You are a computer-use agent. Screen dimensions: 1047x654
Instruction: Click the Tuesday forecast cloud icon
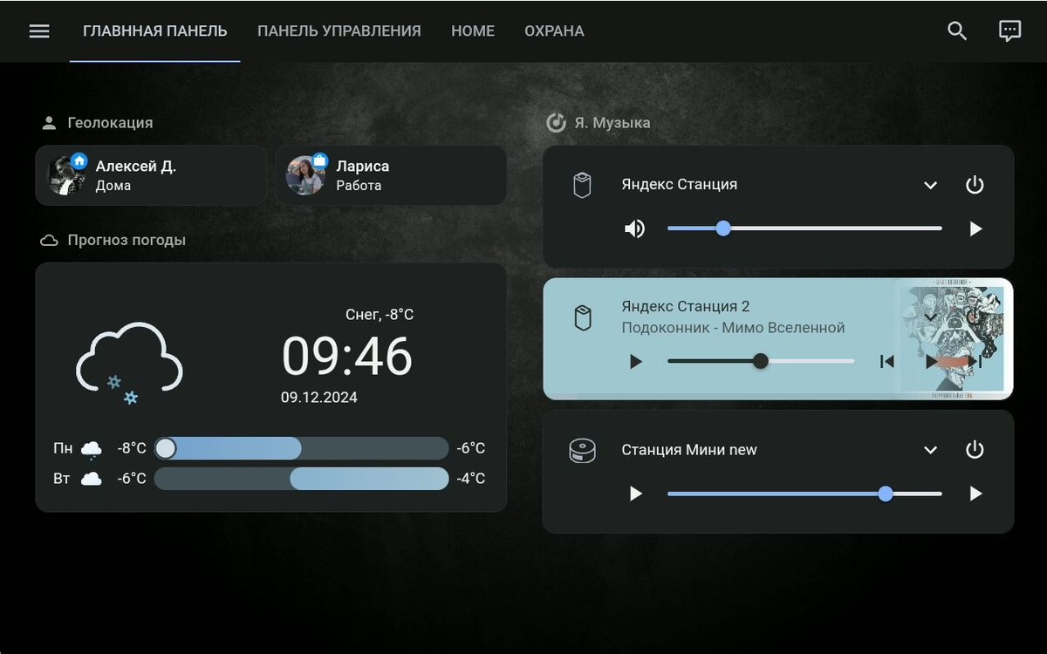tap(92, 479)
